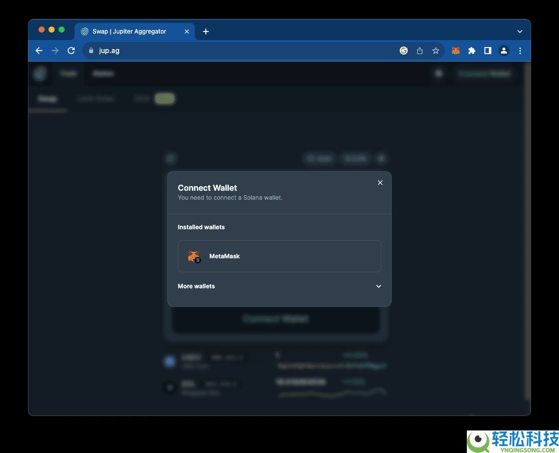Click the site lock icon
Screen dimensions: 559x453
tap(91, 51)
